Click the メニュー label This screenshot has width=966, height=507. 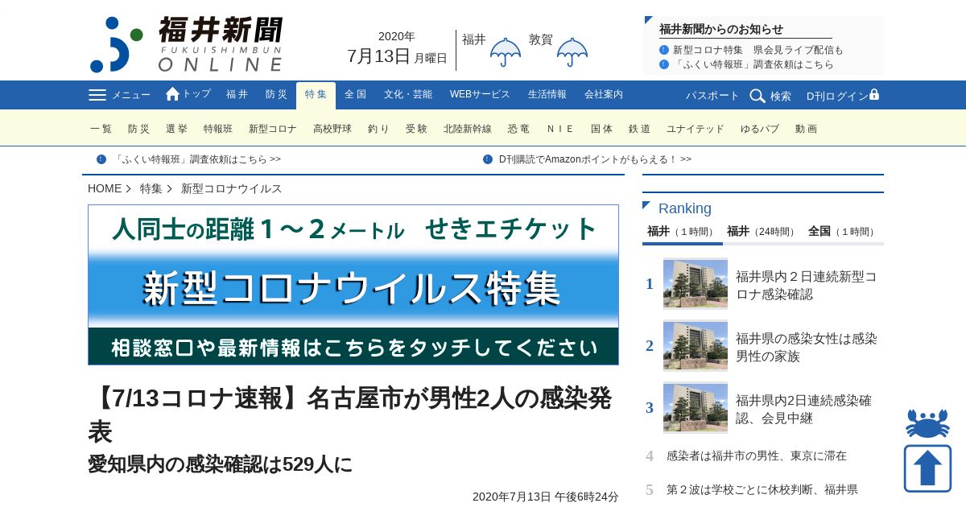pyautogui.click(x=131, y=95)
